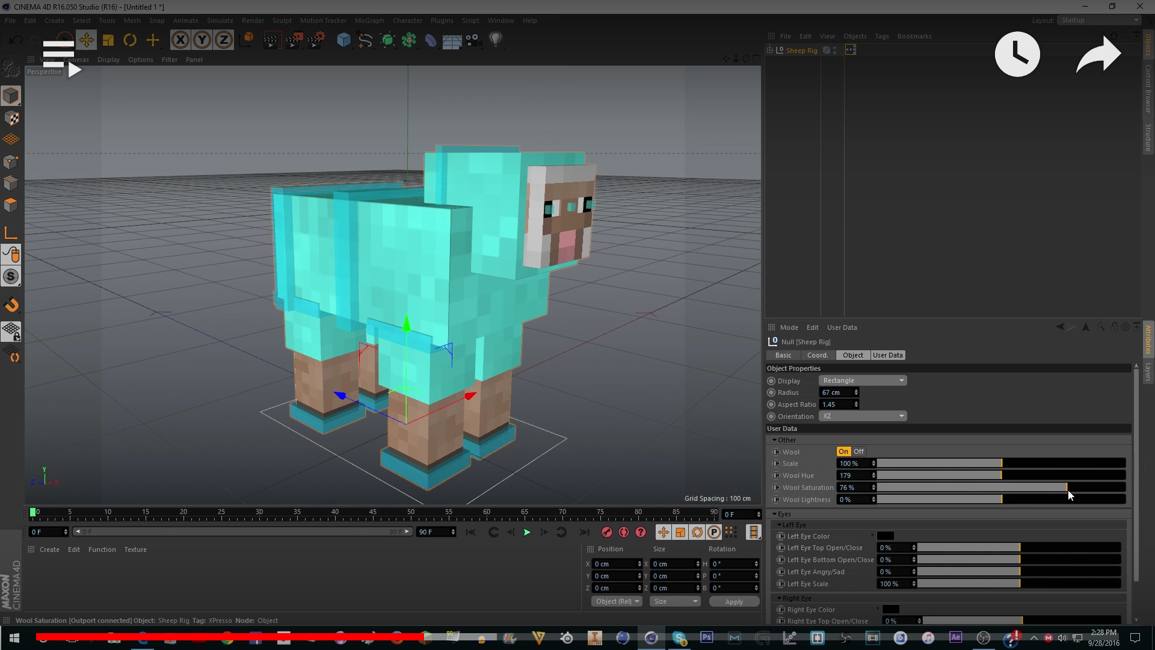Open the Character menu

pos(407,20)
